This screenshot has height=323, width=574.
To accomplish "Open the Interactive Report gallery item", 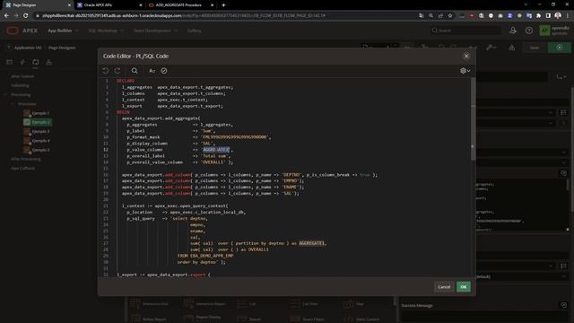I will click(204, 303).
